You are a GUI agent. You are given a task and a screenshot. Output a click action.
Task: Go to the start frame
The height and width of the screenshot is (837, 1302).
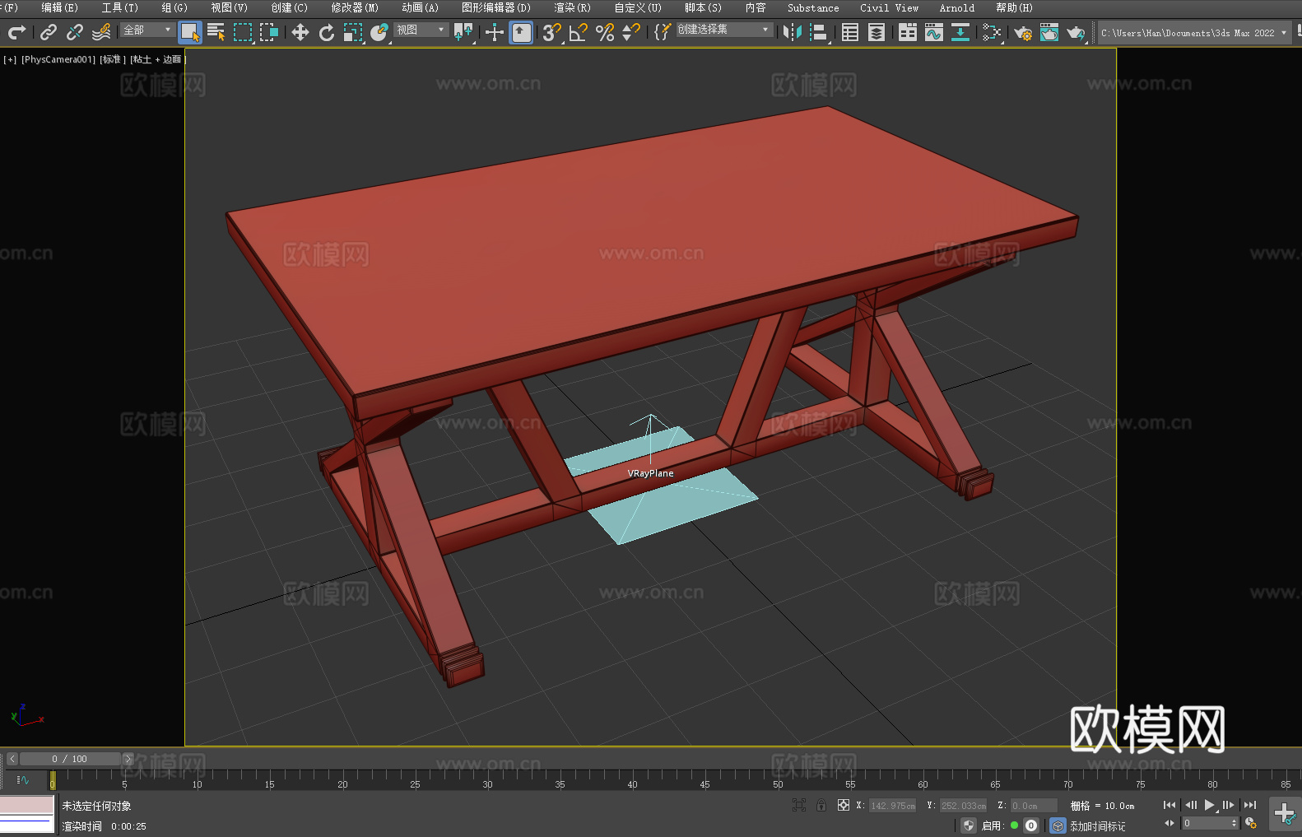point(1169,805)
